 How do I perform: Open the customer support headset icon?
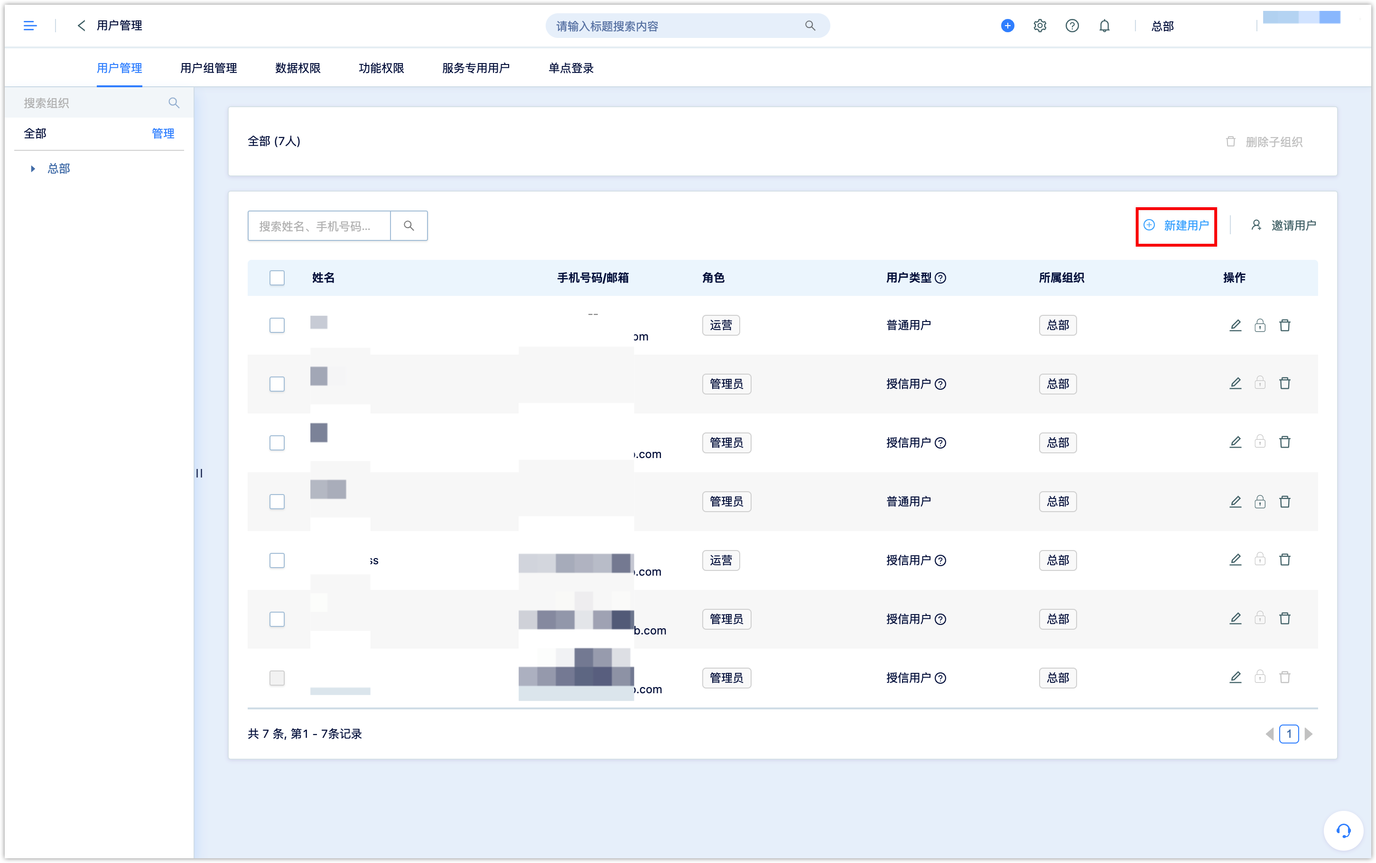coord(1343,830)
